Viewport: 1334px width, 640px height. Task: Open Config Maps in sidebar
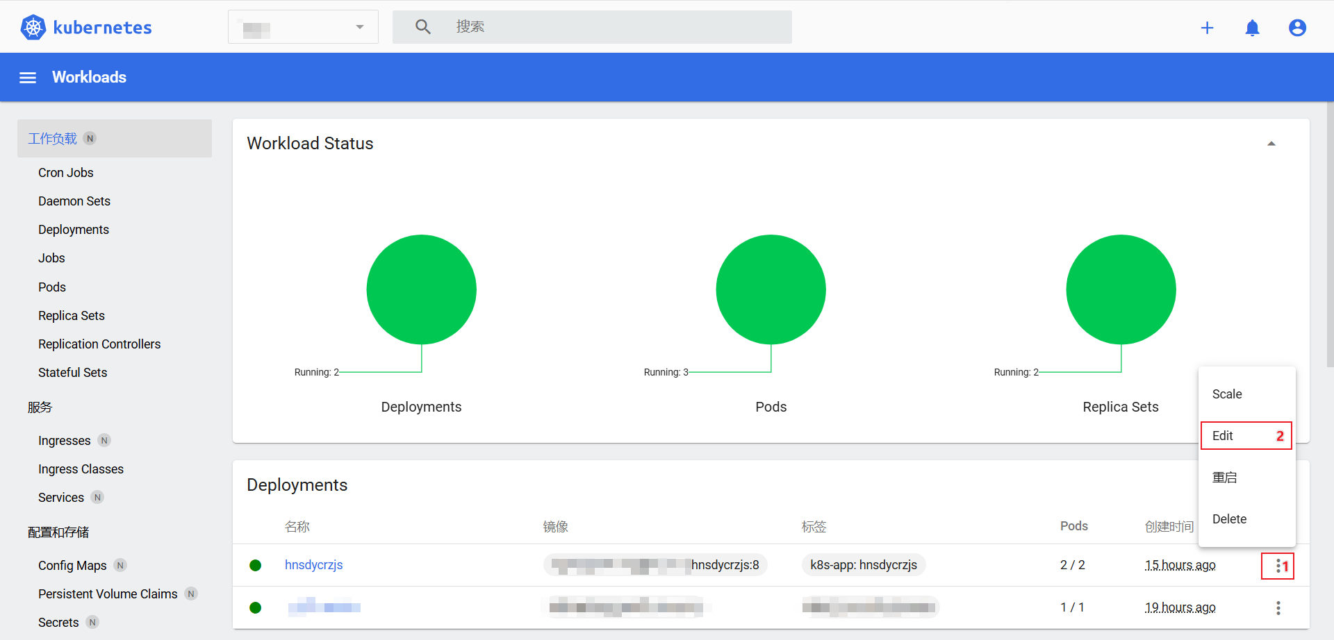[x=72, y=566]
